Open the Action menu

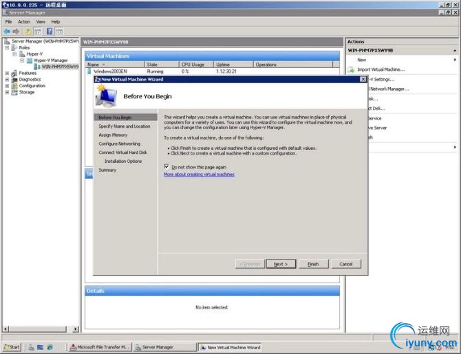[24, 22]
